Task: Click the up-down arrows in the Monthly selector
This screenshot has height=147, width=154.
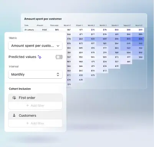Action: click(58, 74)
